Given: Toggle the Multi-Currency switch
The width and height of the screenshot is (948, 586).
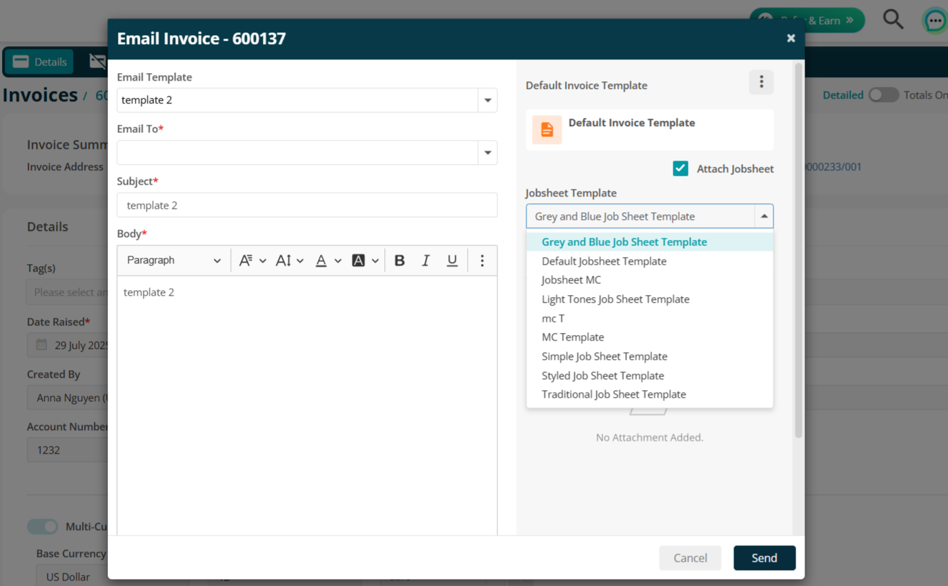Looking at the screenshot, I should point(43,527).
